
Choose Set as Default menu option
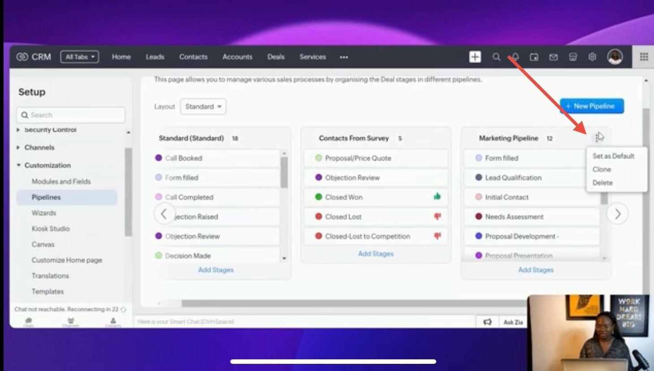[x=613, y=156]
